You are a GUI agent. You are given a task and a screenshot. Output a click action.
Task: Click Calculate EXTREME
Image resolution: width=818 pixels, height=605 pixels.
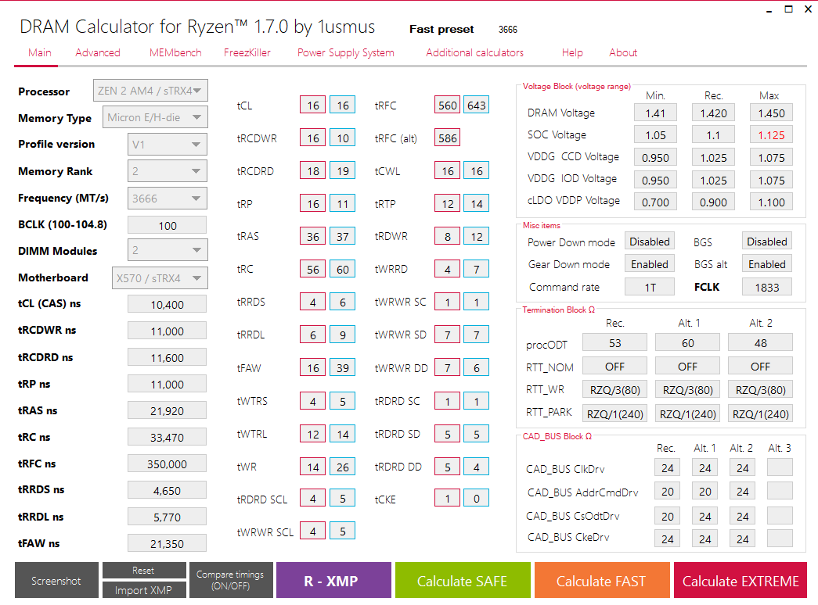coord(741,581)
